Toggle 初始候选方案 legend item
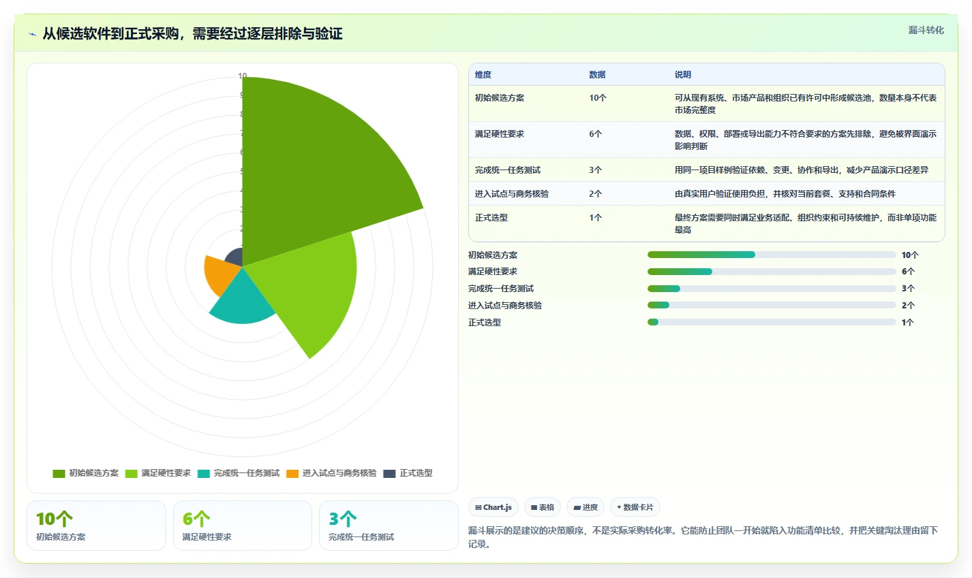This screenshot has height=578, width=972. [86, 473]
